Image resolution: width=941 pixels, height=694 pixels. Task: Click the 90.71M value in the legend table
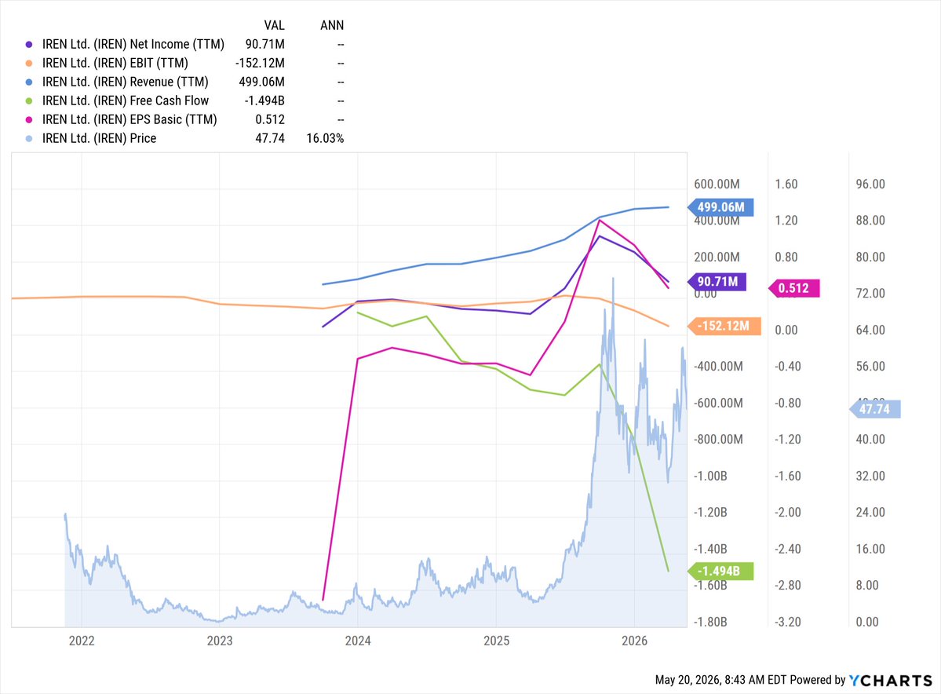[x=264, y=45]
